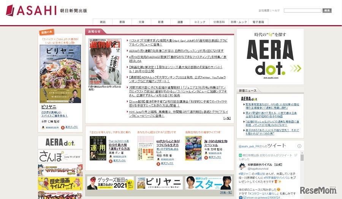Screen dimensions: 342x199
Task: Open 楽天ブックス link for 運用する方法
Action: coord(119,160)
